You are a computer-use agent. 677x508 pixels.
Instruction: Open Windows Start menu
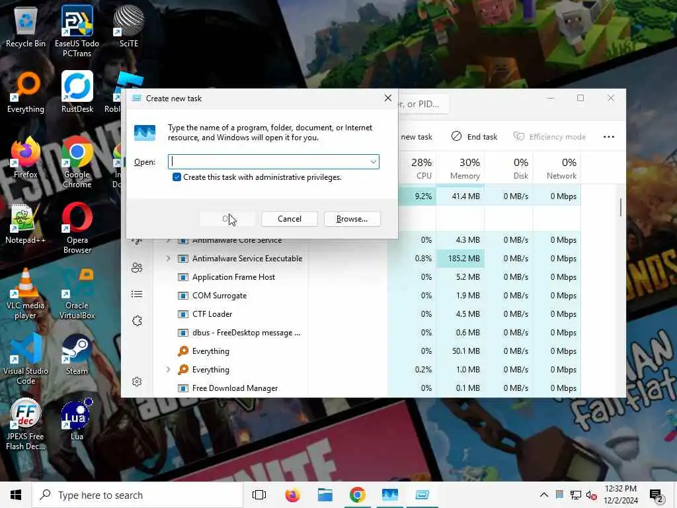(x=16, y=495)
